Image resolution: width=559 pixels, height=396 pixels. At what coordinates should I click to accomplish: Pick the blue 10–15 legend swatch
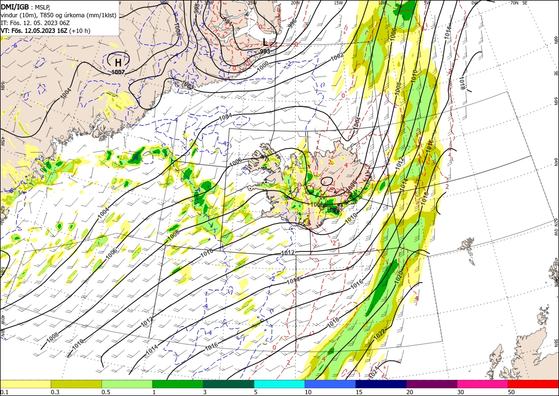click(330, 384)
